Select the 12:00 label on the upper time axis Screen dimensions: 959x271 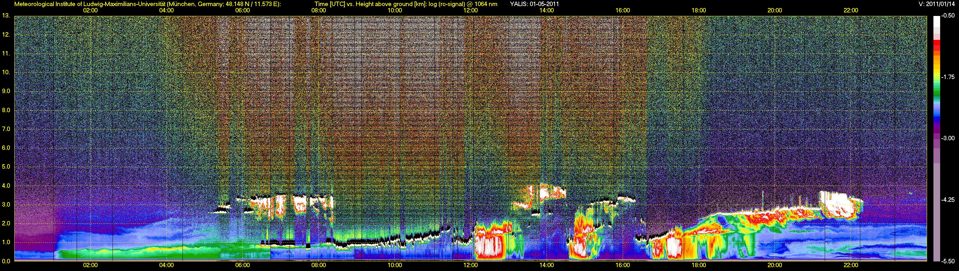coord(471,11)
